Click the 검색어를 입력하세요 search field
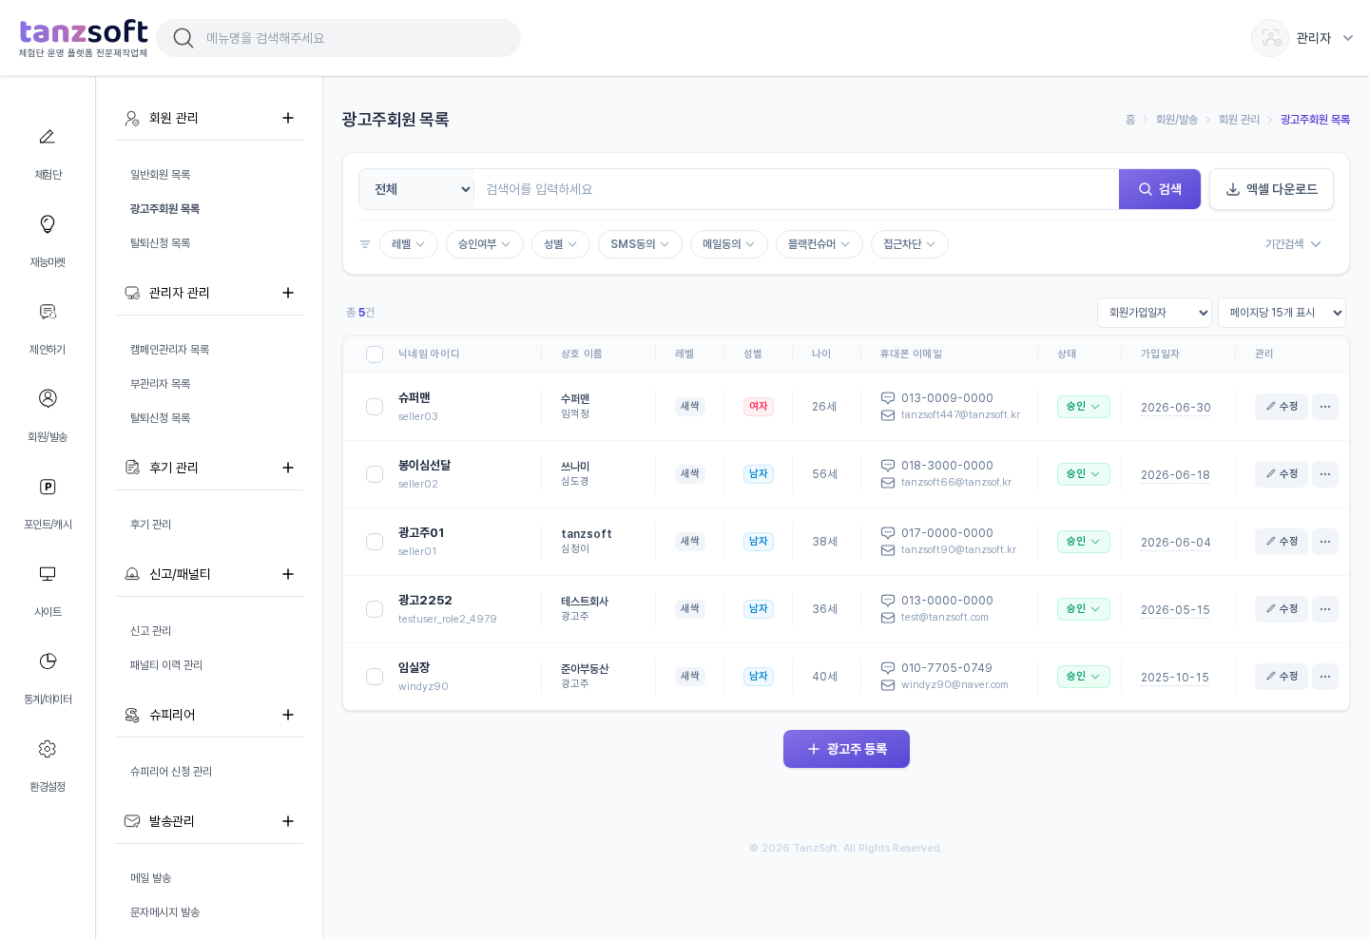This screenshot has width=1369, height=939. click(x=797, y=189)
